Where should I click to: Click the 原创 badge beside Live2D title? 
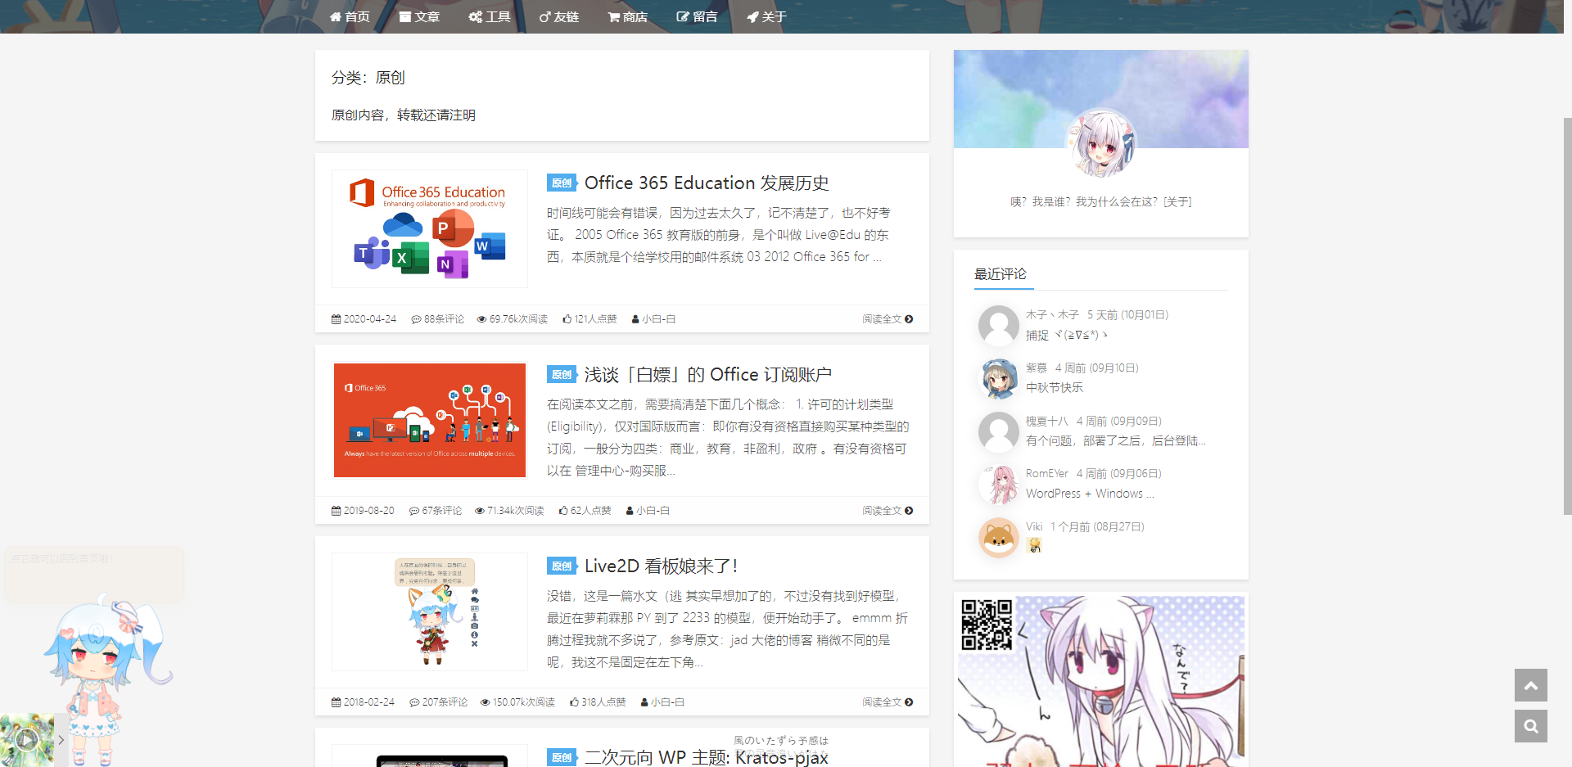[562, 566]
